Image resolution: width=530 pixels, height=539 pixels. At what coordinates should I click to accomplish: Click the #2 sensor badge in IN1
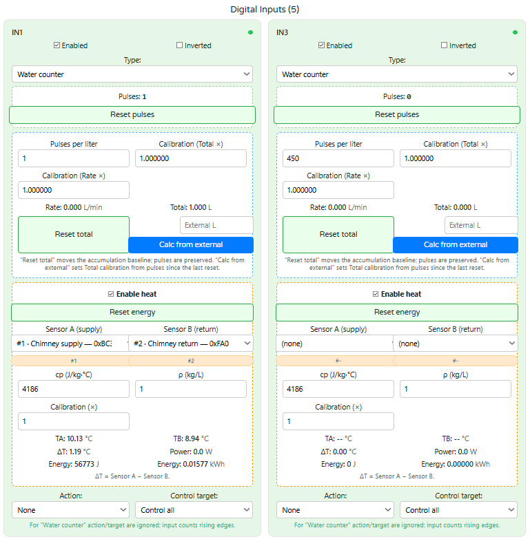(191, 361)
